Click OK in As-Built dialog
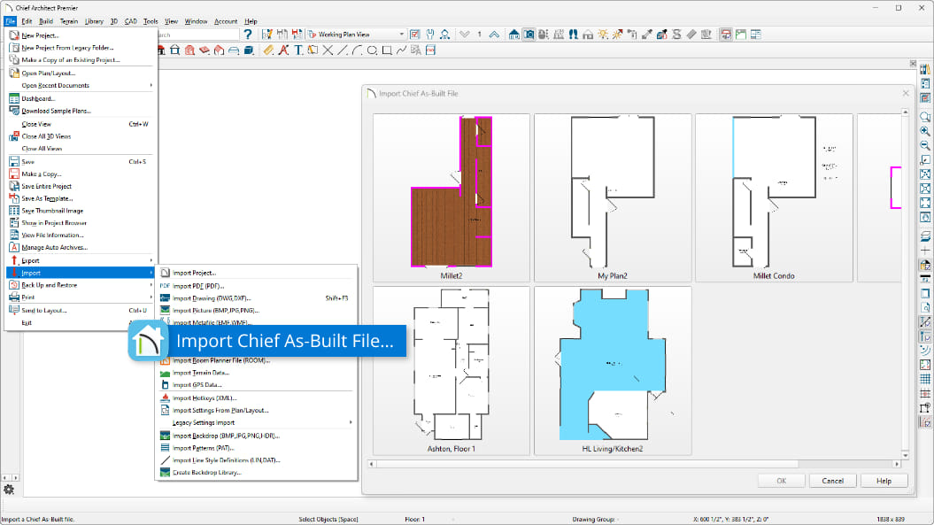Screen dimensions: 934x525 click(x=782, y=481)
